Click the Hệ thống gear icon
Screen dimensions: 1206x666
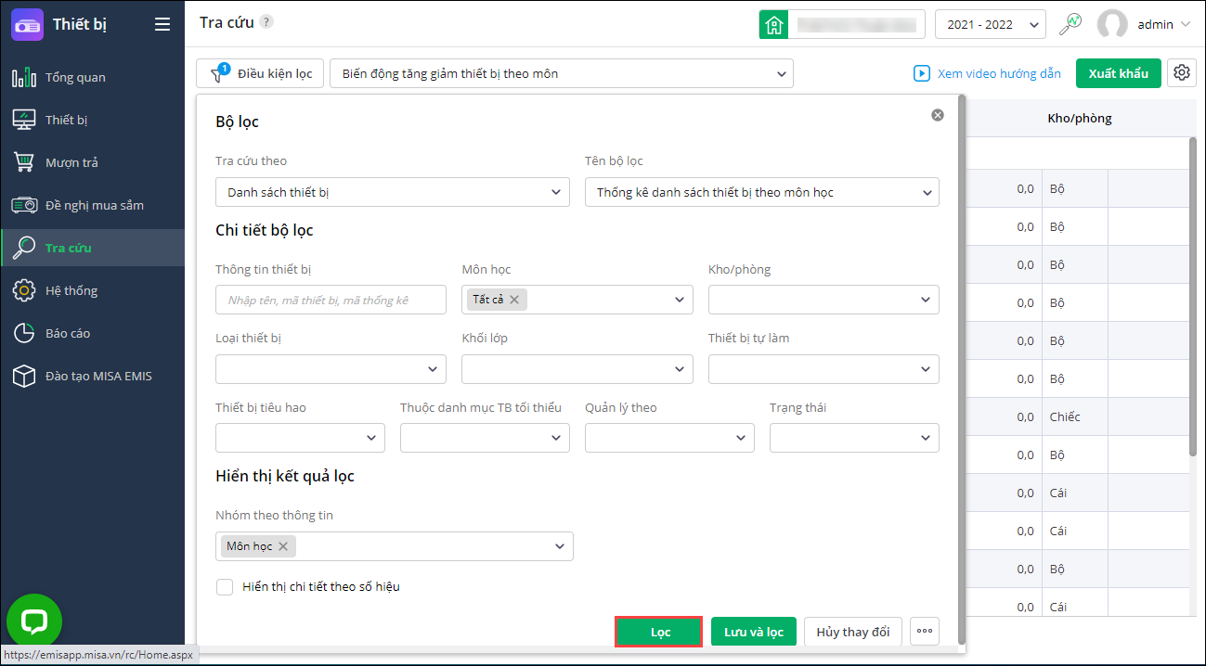coord(24,290)
